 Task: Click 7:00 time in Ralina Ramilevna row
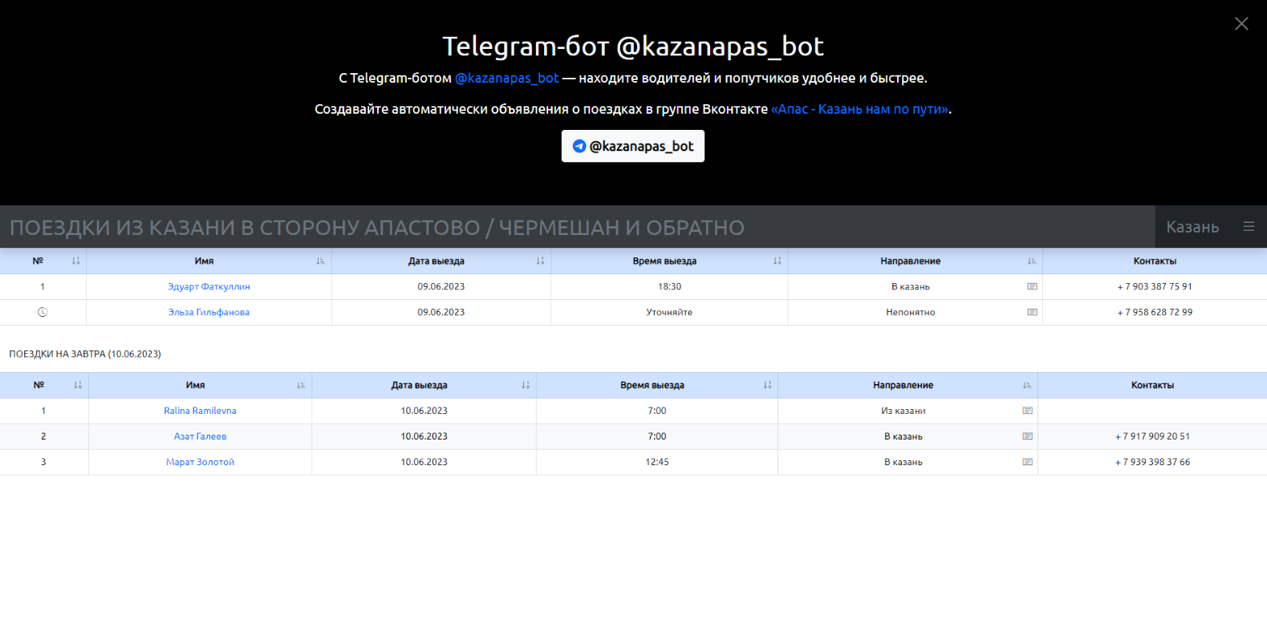pyautogui.click(x=657, y=411)
